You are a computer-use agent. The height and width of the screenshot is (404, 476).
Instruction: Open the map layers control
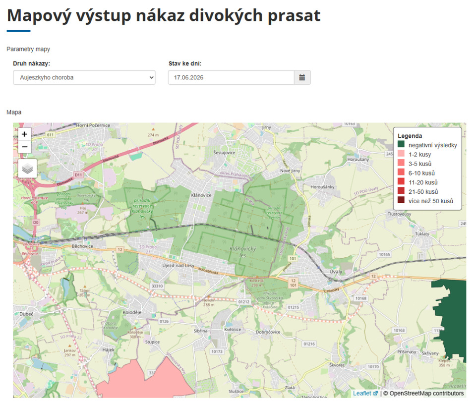click(x=28, y=169)
